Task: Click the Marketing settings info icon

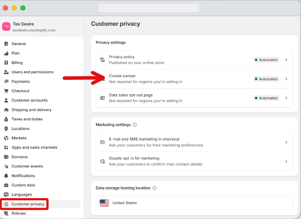Action: coord(135,125)
